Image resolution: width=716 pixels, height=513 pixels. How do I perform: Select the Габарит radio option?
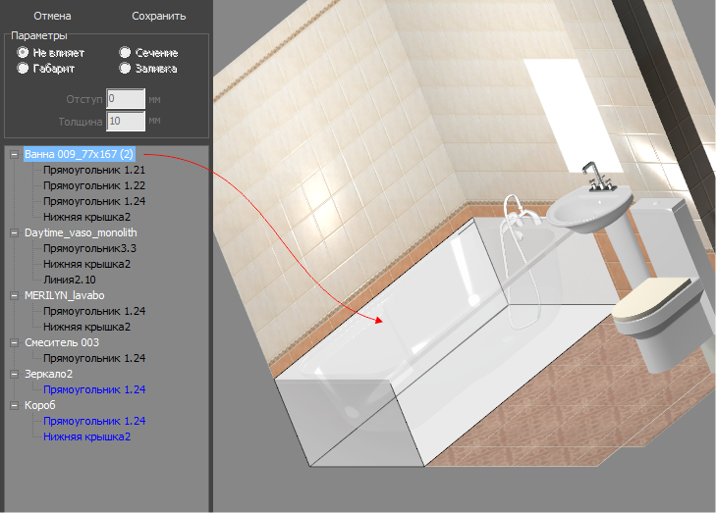[x=23, y=69]
